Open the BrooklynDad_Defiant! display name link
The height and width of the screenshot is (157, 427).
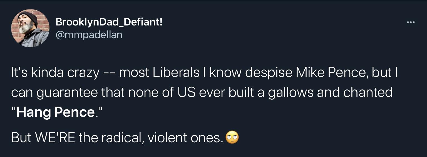(109, 22)
